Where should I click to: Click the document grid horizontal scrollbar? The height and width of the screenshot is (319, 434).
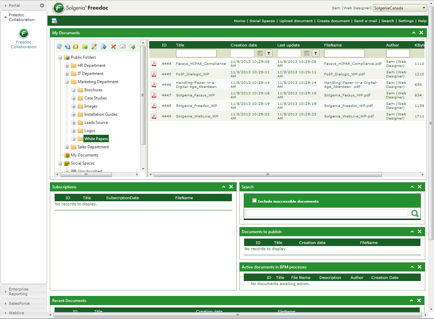coord(268,174)
